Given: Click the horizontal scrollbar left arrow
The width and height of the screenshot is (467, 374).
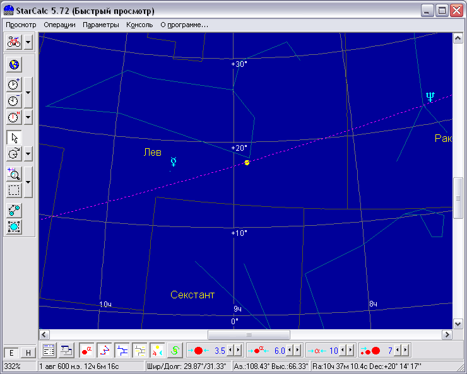Looking at the screenshot, I should [x=44, y=335].
